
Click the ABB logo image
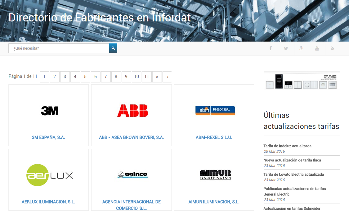[x=133, y=110]
